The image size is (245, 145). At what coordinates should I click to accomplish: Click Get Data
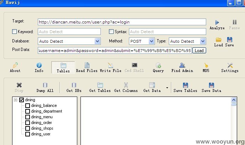152,88
